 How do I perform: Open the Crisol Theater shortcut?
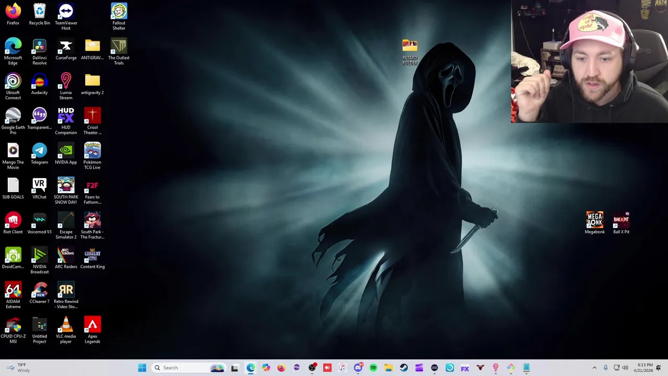(92, 121)
